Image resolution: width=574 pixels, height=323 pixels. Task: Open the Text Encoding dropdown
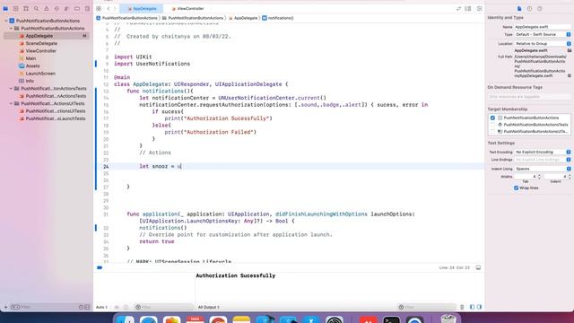click(x=542, y=152)
